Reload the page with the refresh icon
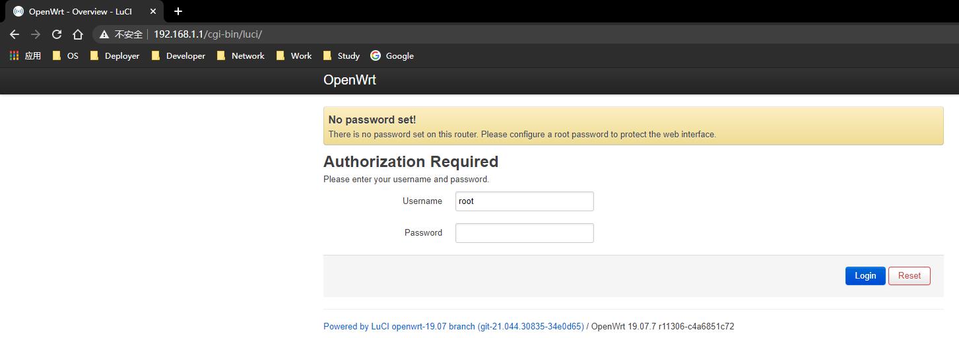The width and height of the screenshot is (959, 338). coord(57,34)
